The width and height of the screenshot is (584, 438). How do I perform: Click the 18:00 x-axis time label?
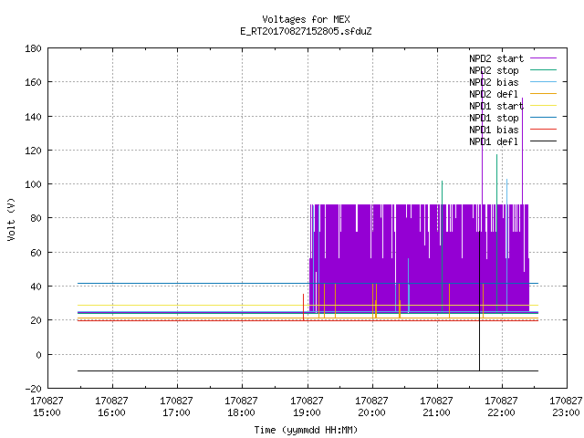(x=241, y=412)
